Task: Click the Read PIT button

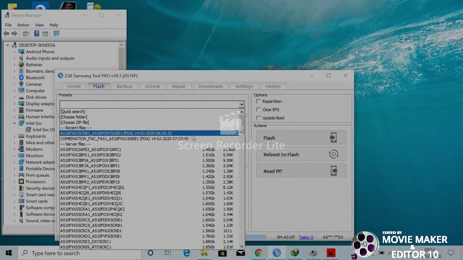Action: click(x=301, y=171)
